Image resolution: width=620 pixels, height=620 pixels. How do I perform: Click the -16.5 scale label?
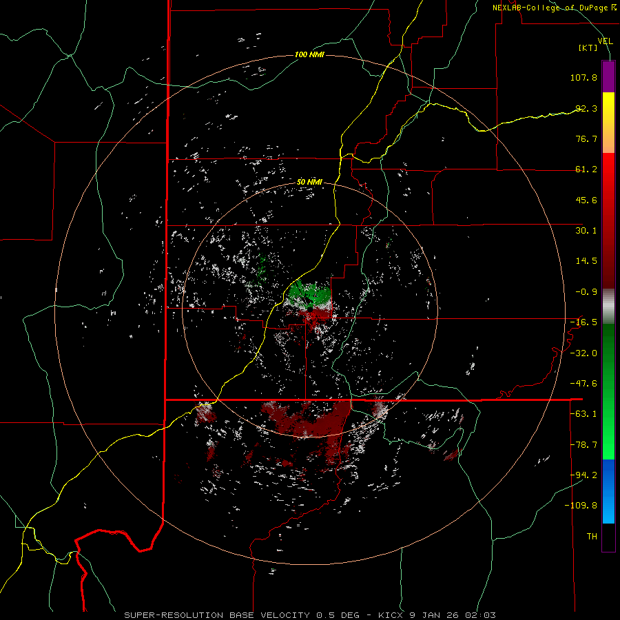click(583, 322)
